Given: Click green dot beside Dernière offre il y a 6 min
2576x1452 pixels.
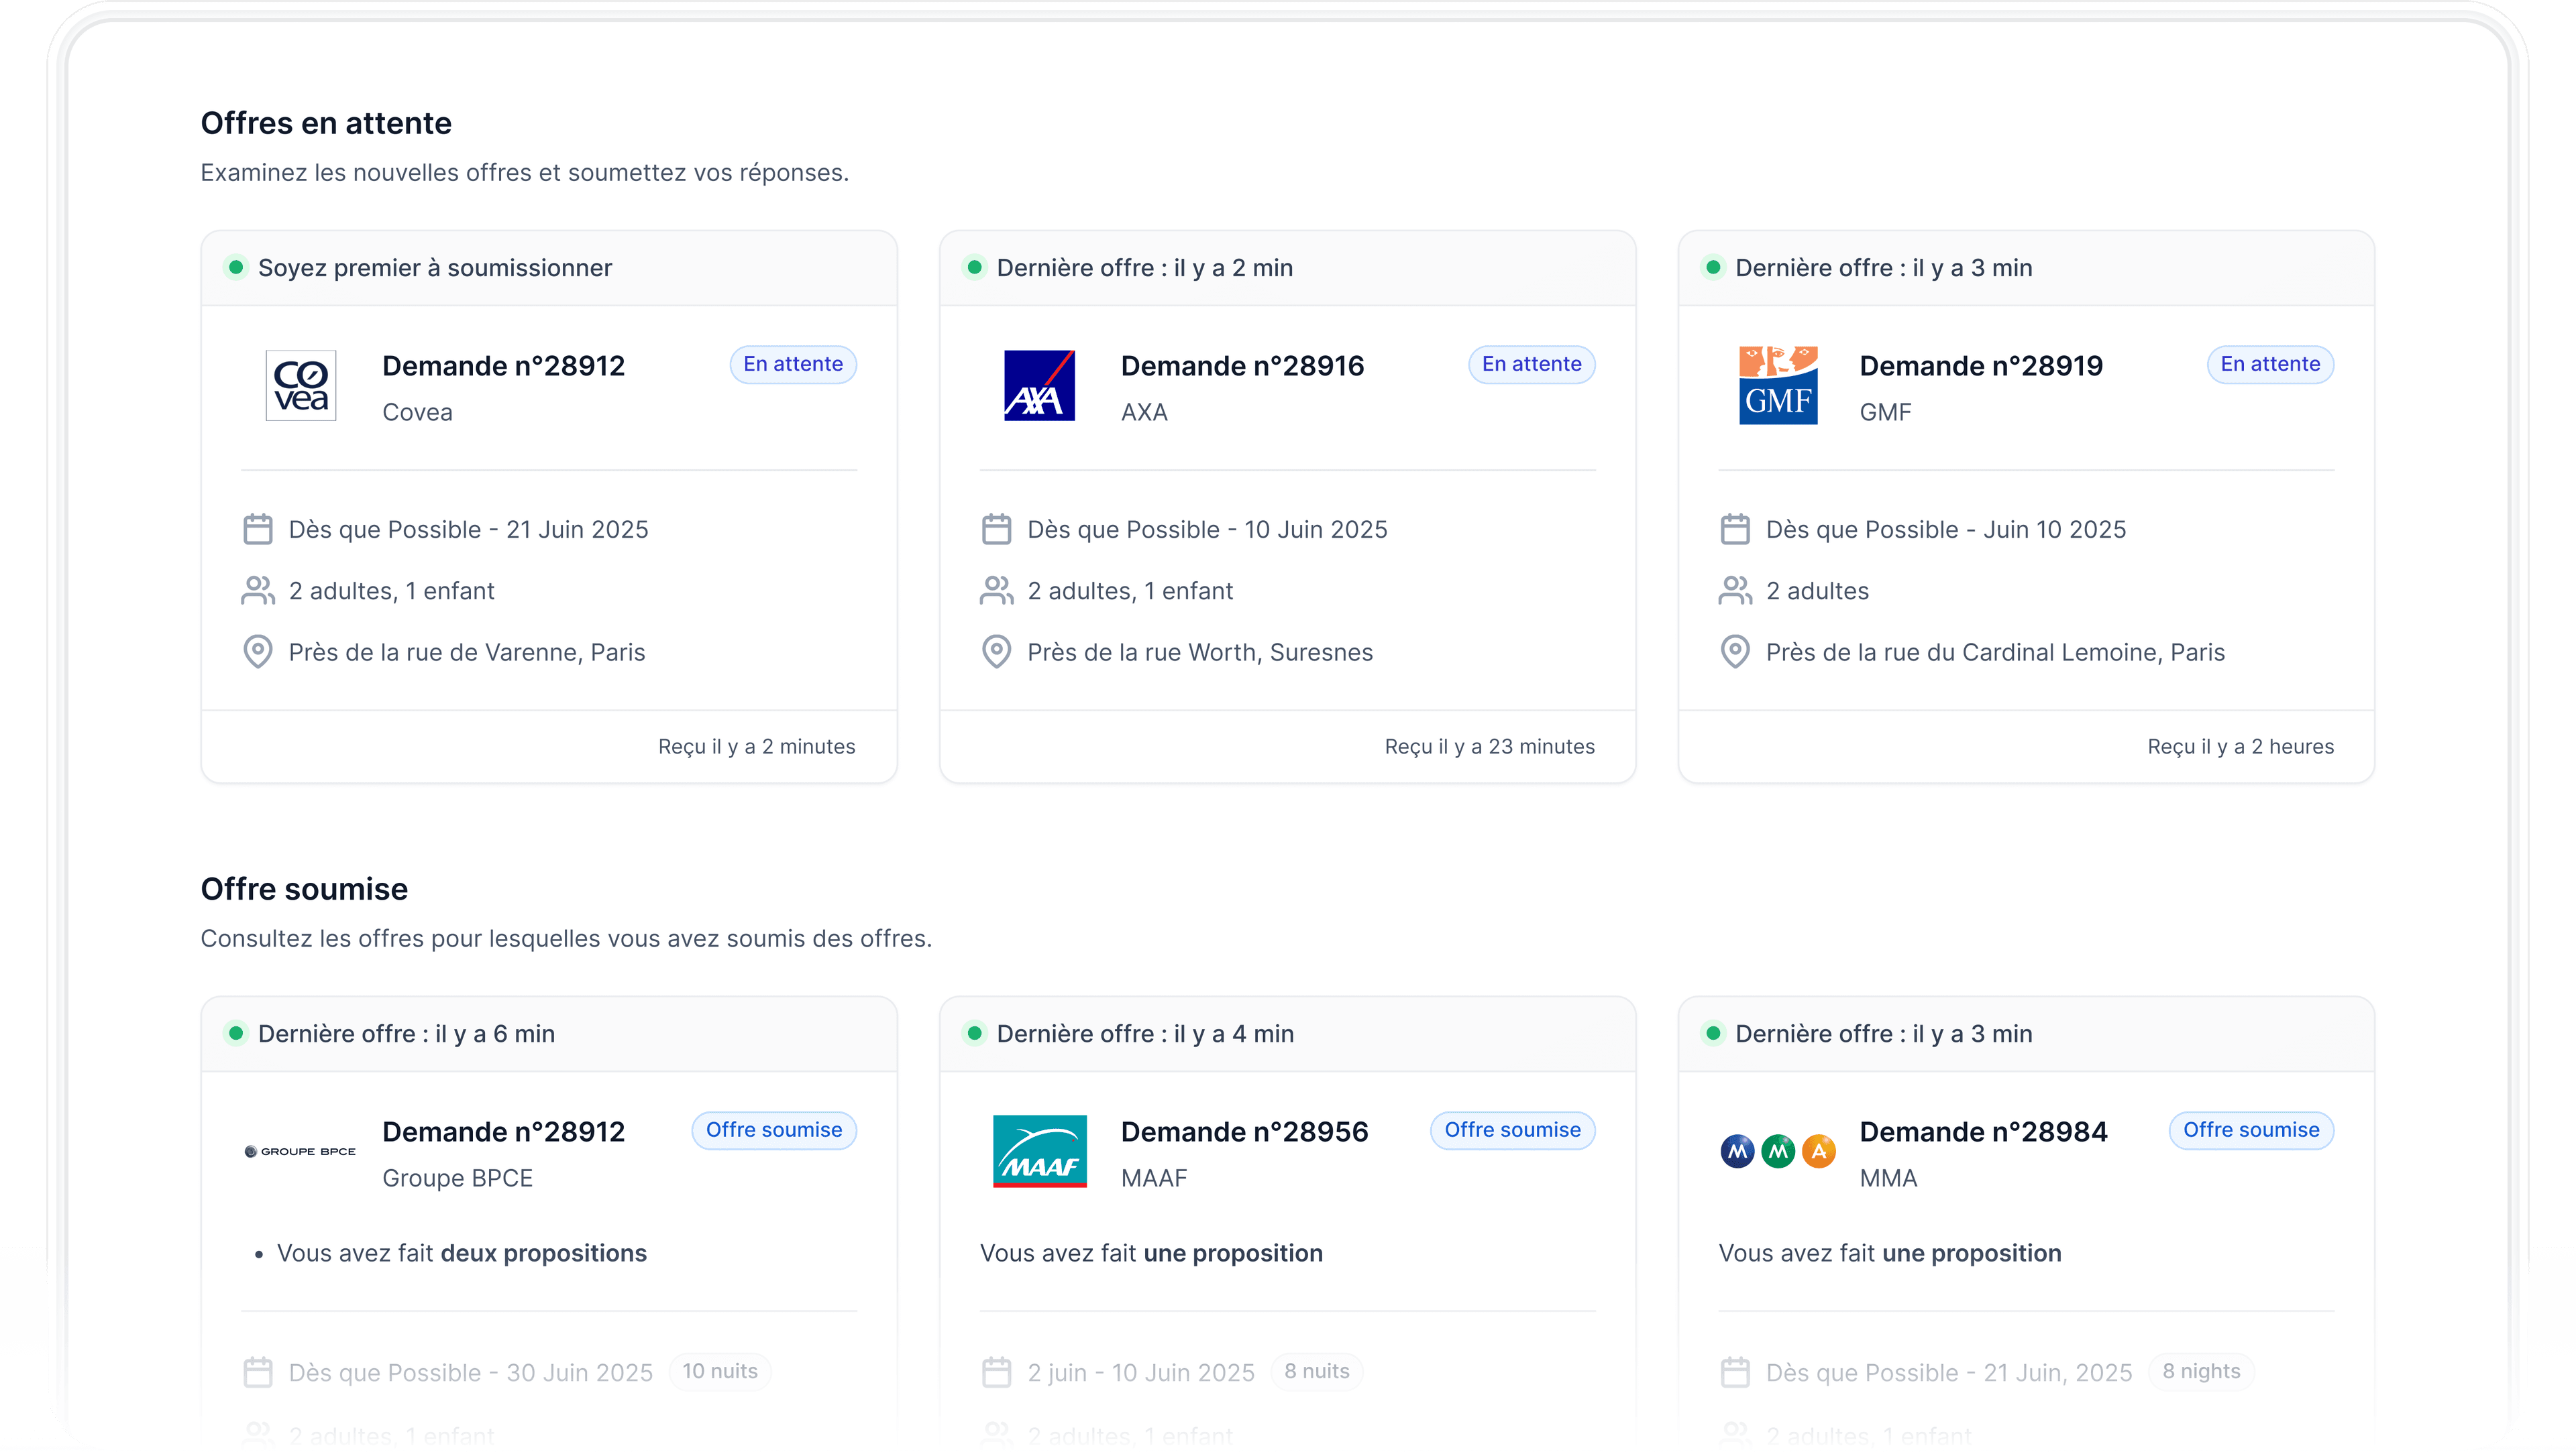Looking at the screenshot, I should tap(236, 1033).
